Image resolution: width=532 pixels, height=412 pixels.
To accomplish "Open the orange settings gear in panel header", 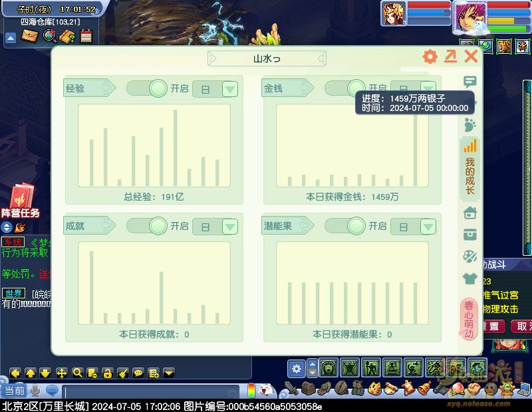I will point(430,57).
